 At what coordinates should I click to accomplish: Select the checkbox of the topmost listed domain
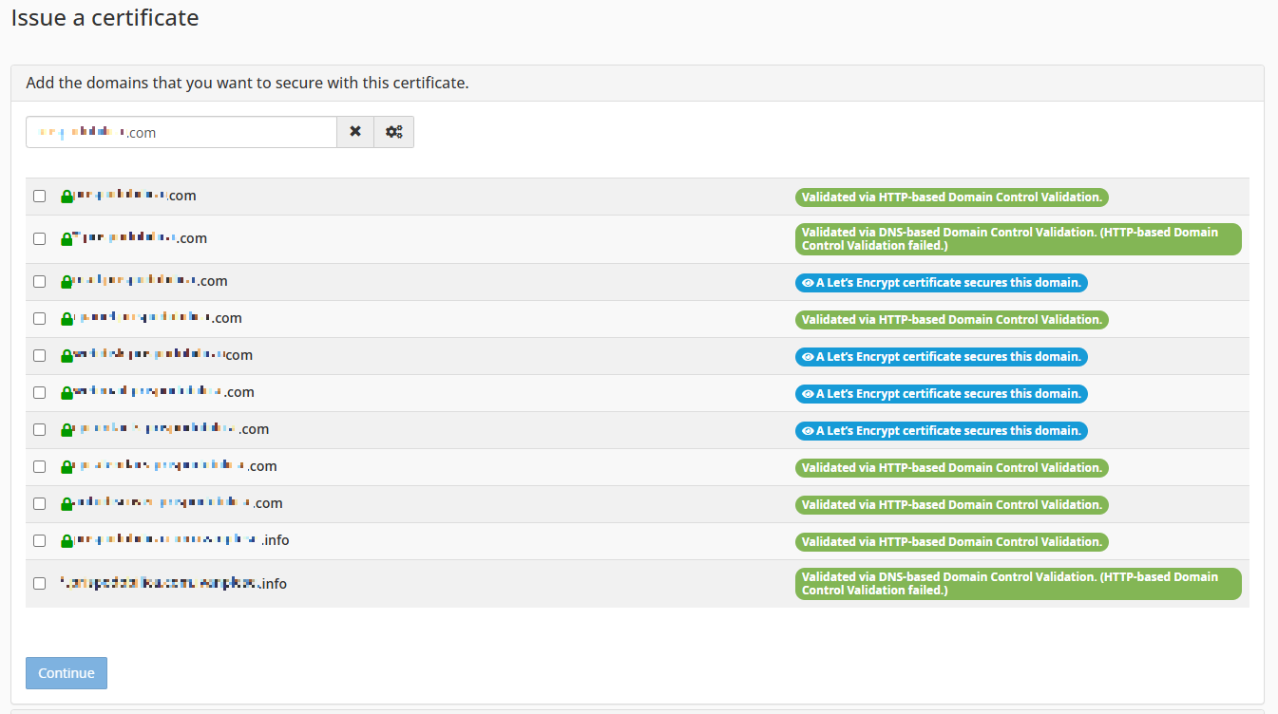(x=39, y=196)
